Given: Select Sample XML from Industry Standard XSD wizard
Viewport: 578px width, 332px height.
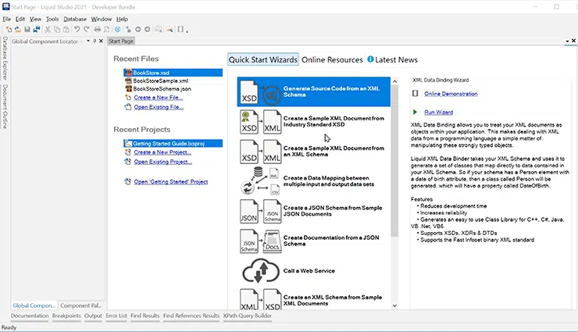Looking at the screenshot, I should tap(314, 122).
